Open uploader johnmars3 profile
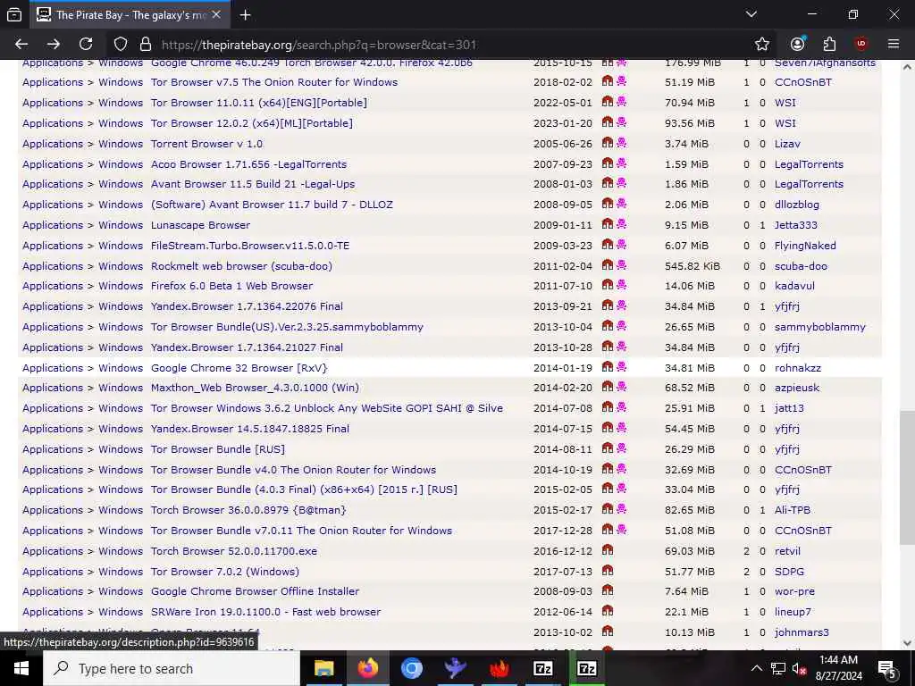915x686 pixels. [x=802, y=632]
